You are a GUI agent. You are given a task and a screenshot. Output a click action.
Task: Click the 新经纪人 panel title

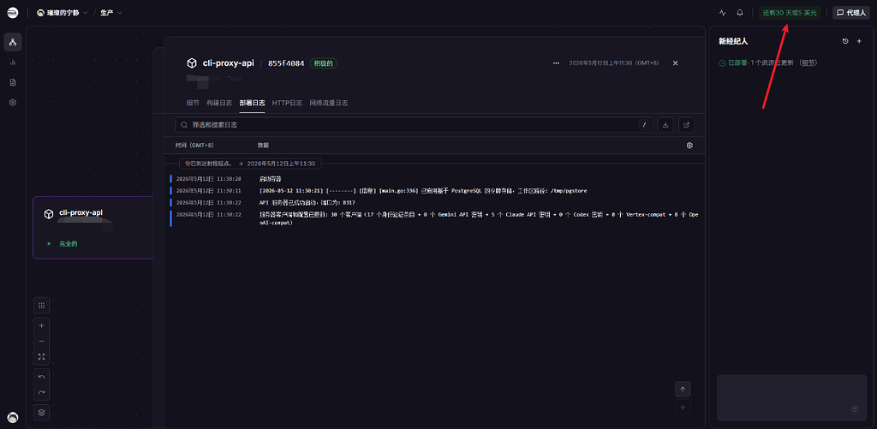pyautogui.click(x=733, y=41)
